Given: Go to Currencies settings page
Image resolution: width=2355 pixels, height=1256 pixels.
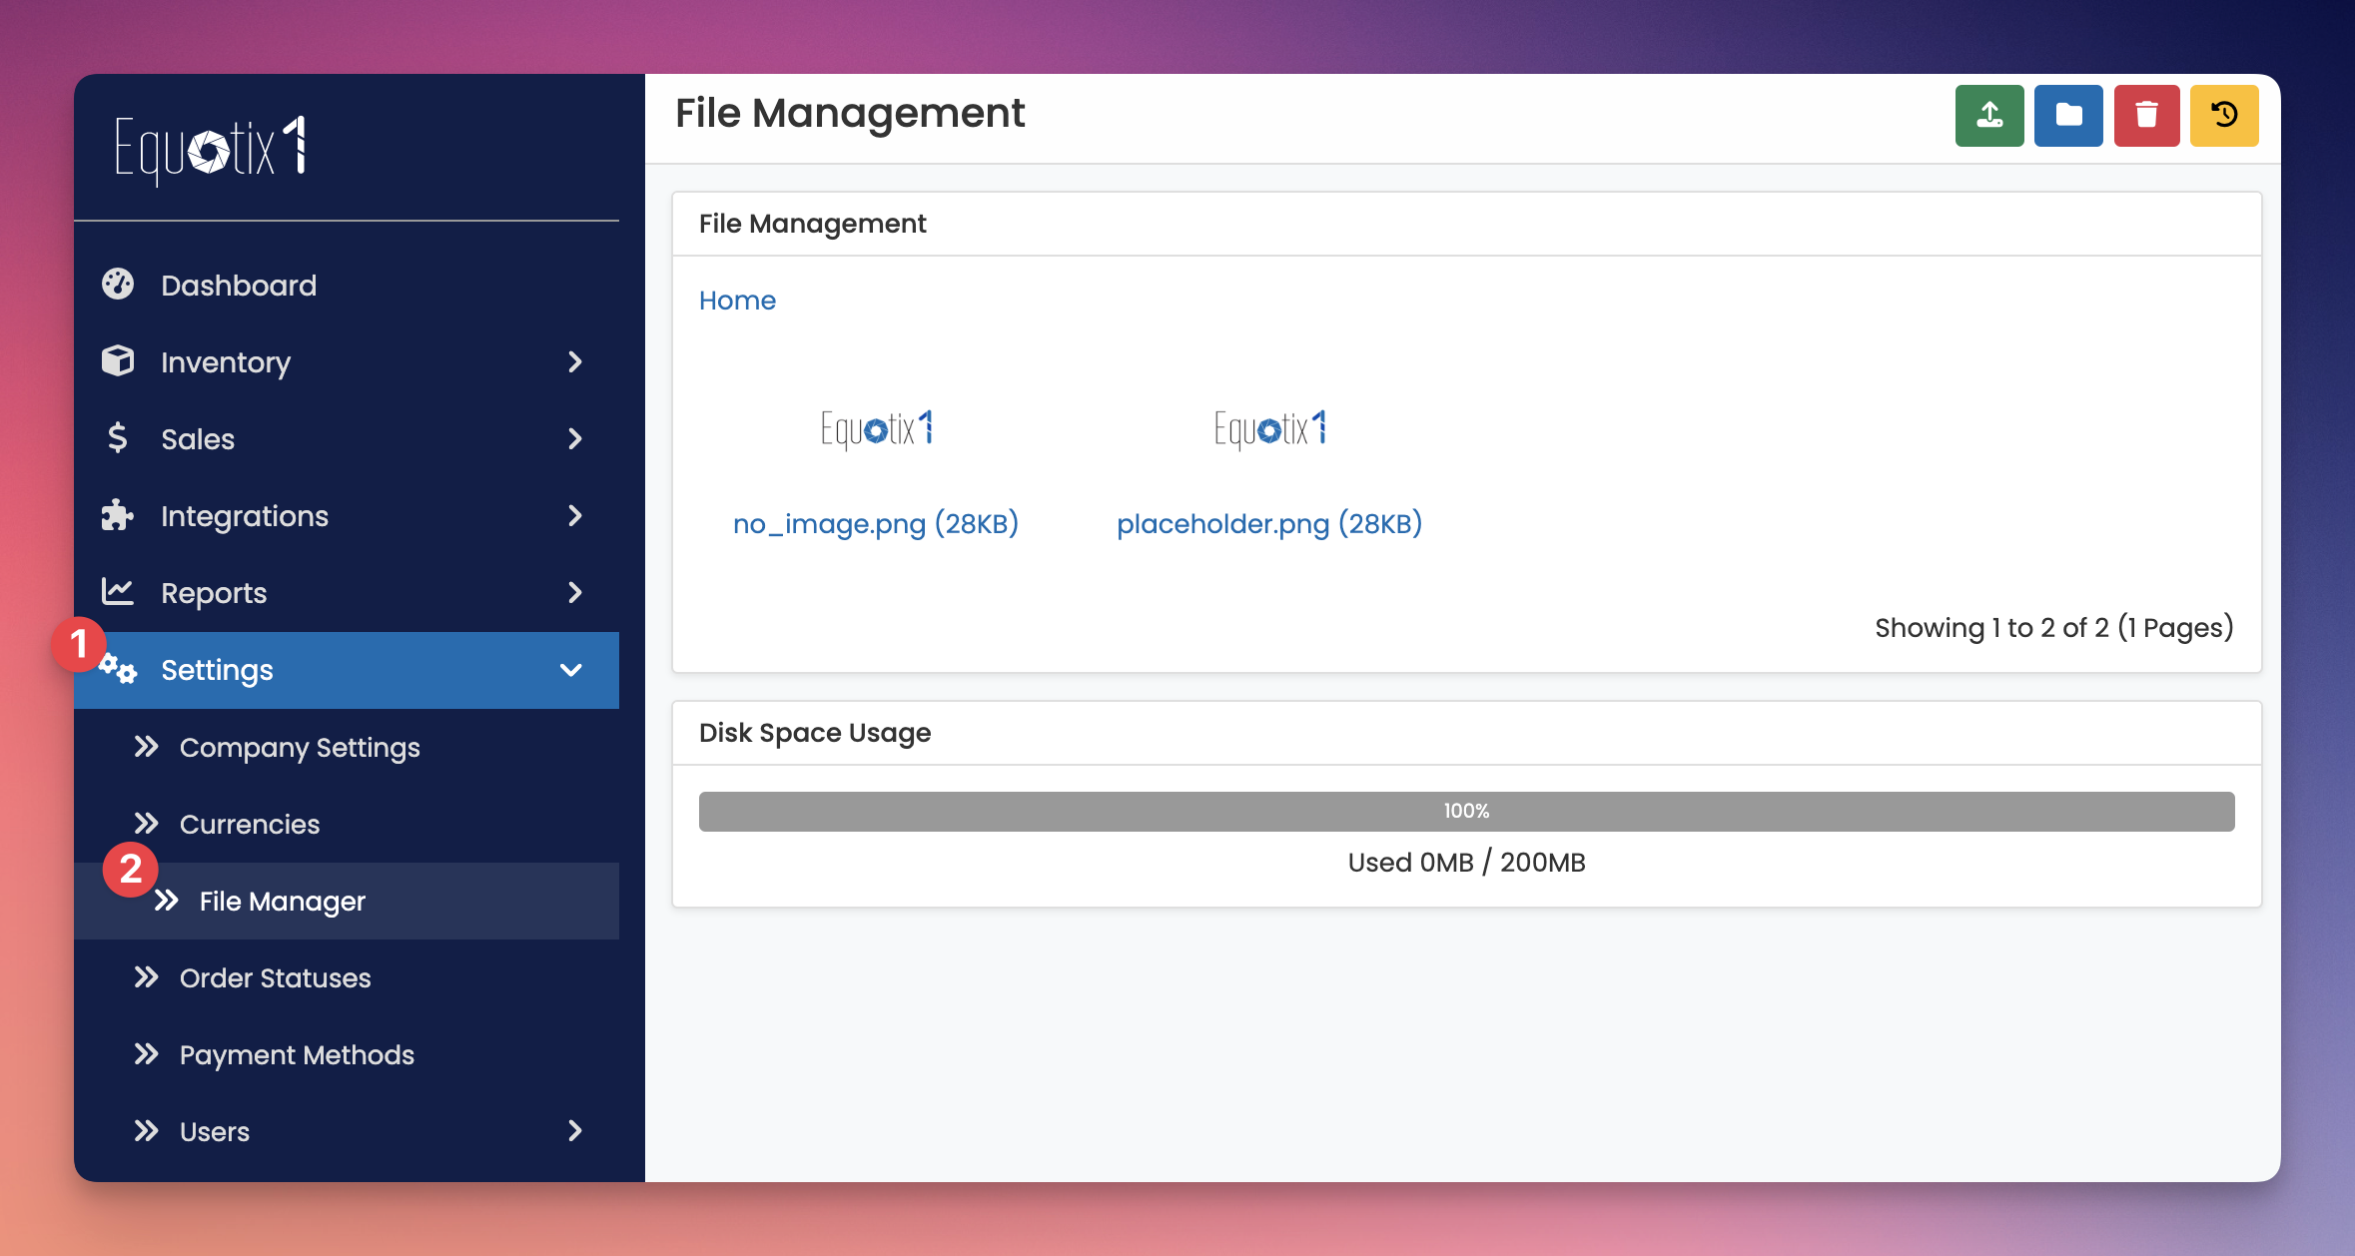Looking at the screenshot, I should 250,824.
